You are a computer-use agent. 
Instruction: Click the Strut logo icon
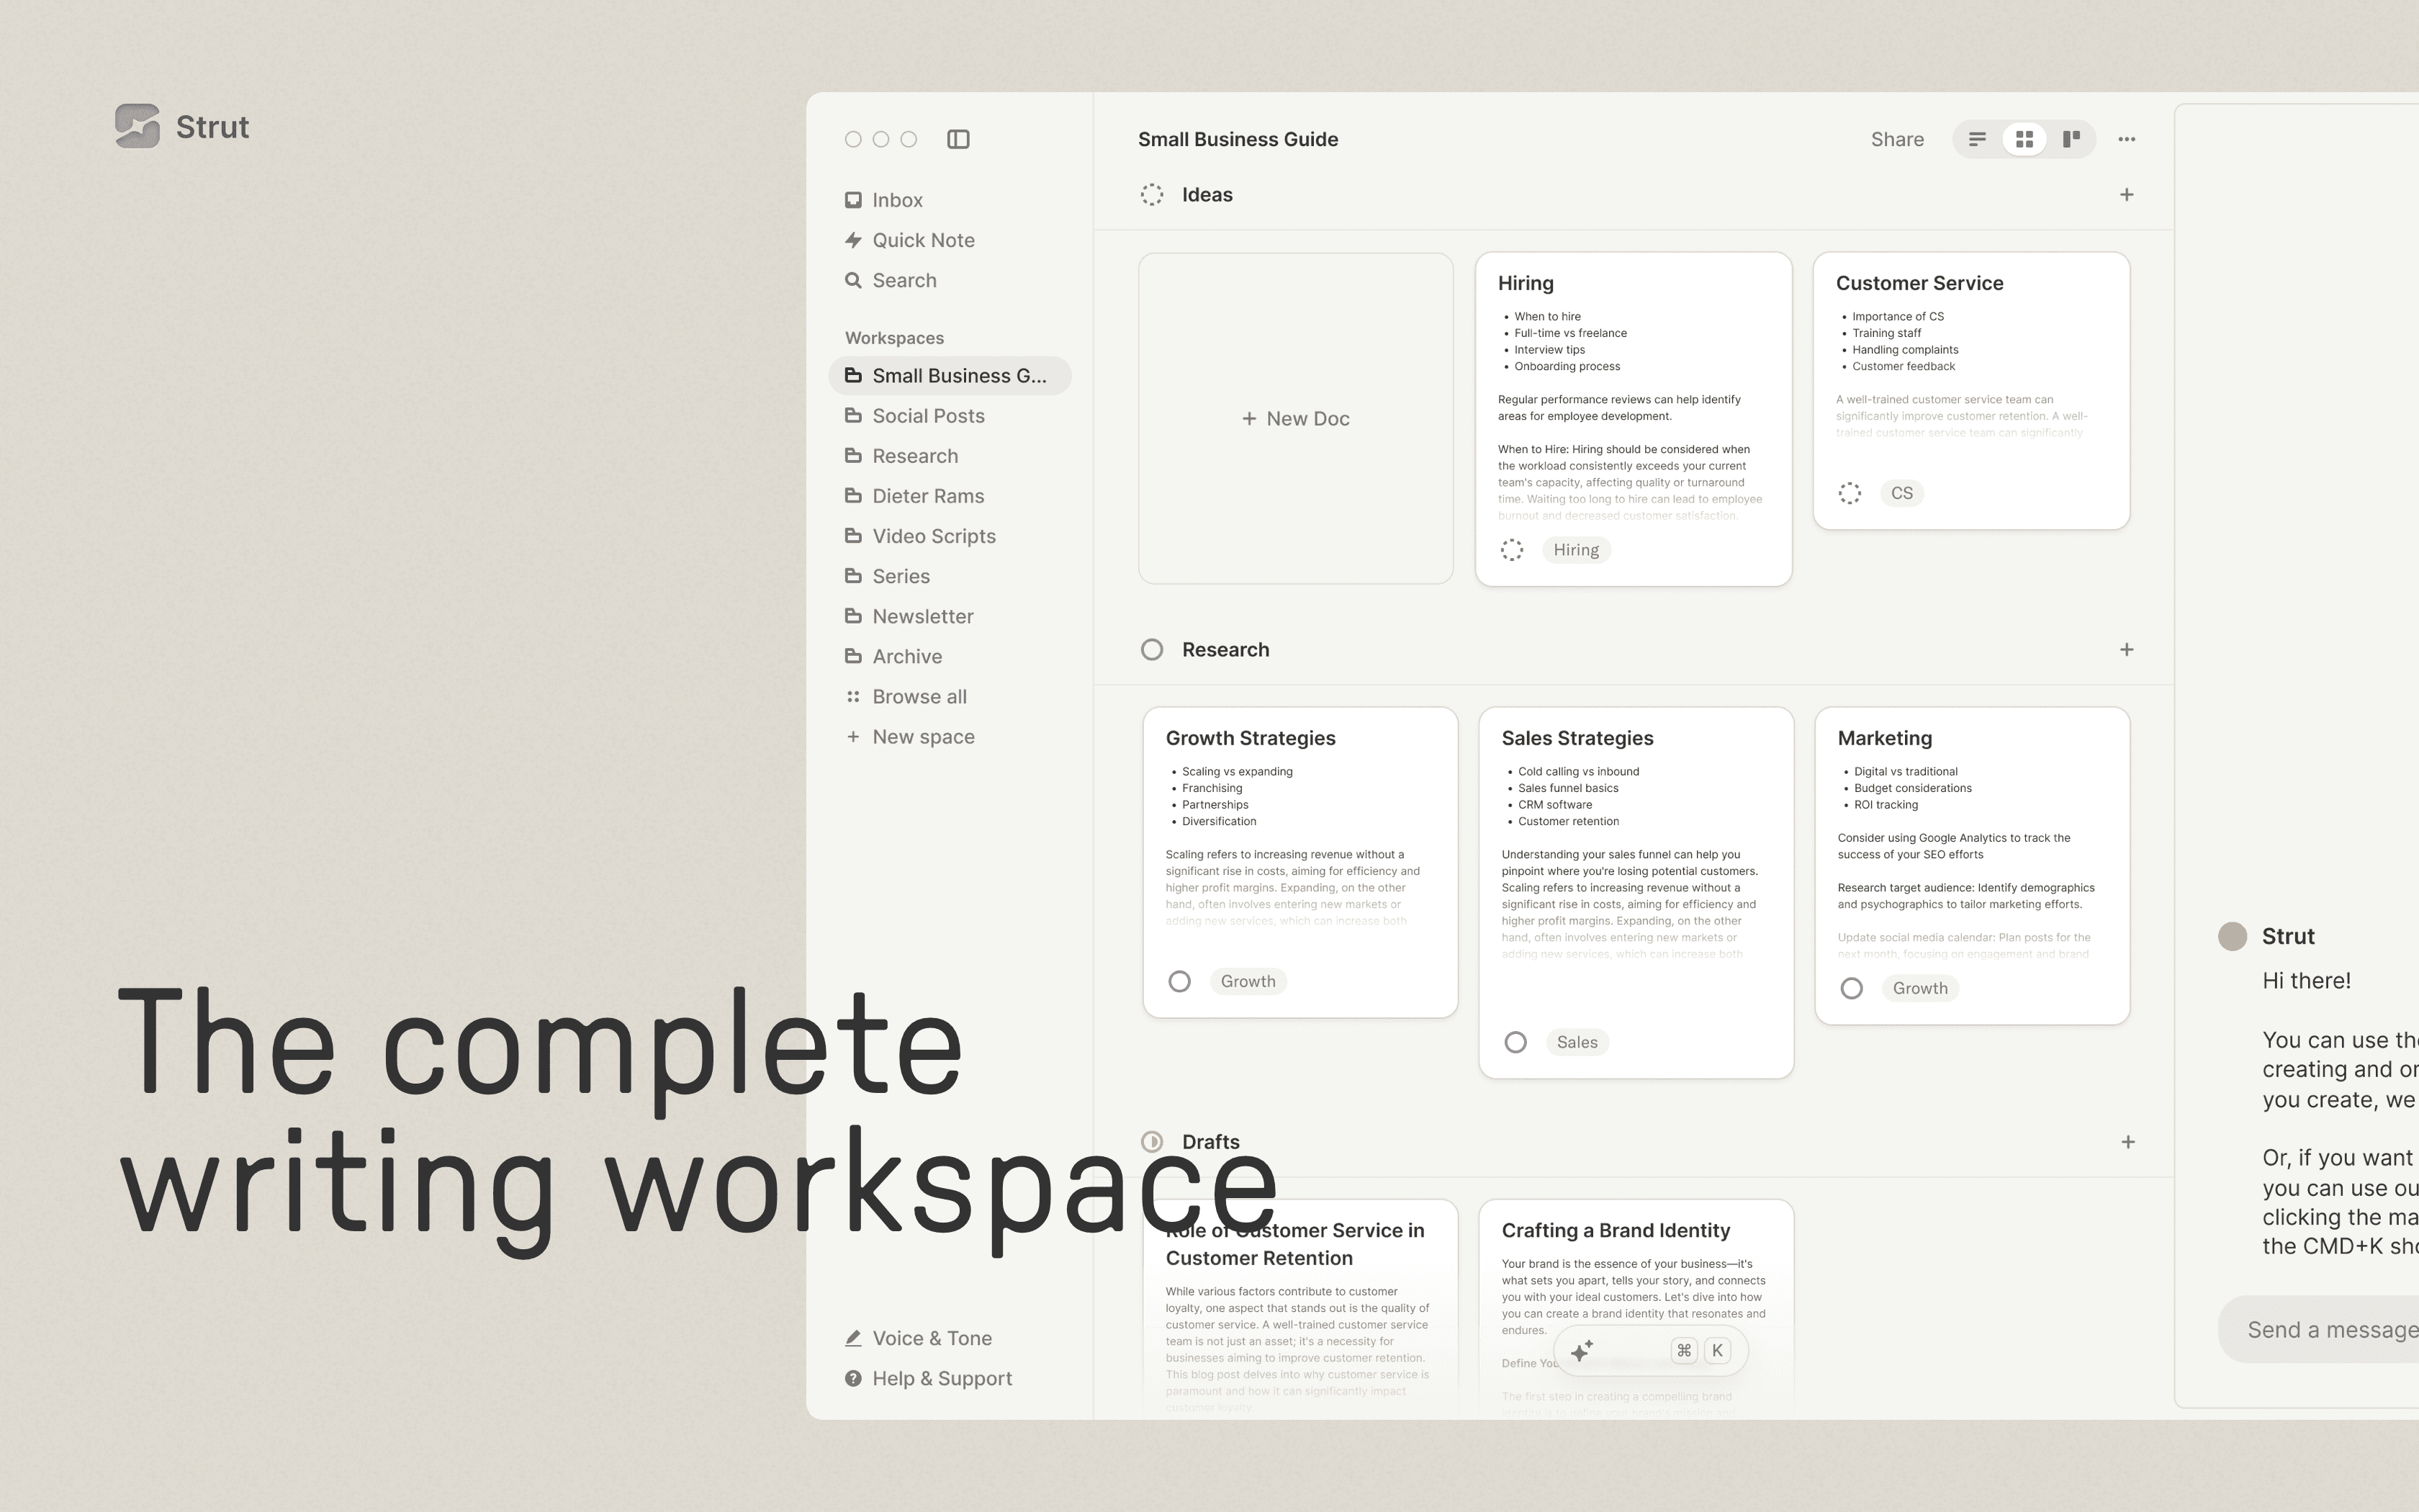(137, 126)
